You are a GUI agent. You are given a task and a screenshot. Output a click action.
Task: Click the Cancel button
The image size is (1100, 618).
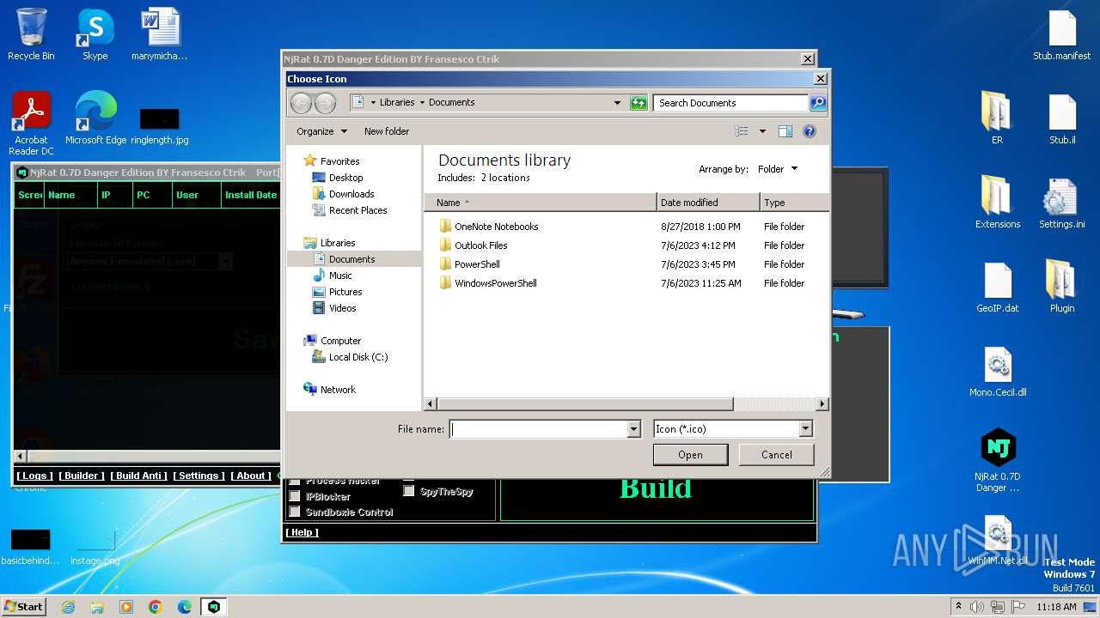(x=776, y=455)
